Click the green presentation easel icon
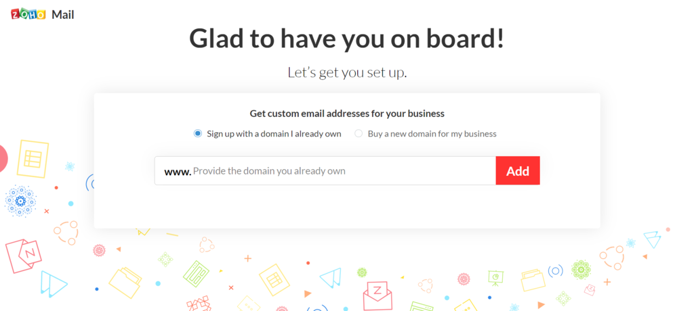The height and width of the screenshot is (311, 694). [496, 277]
